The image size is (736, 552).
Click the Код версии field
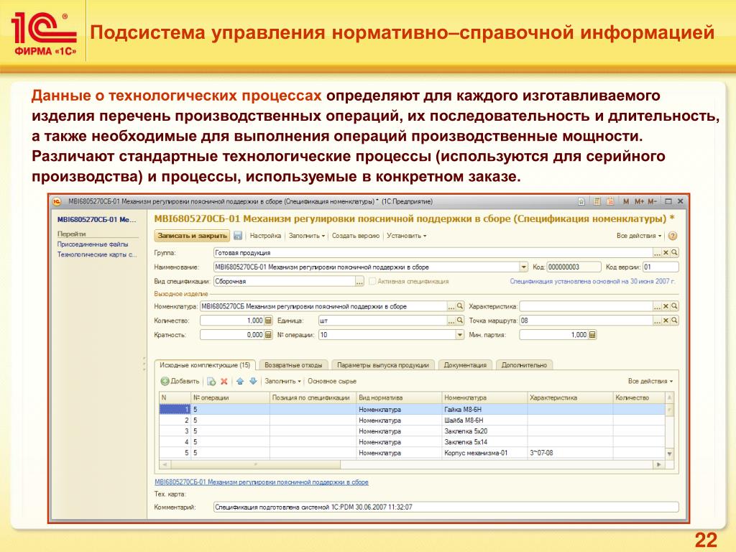661,267
